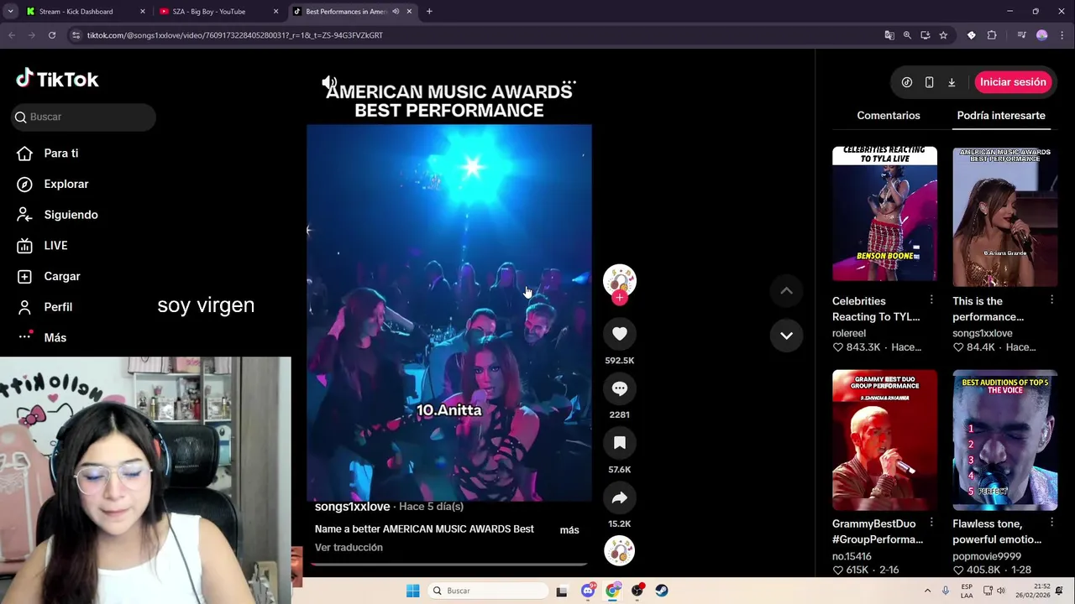Click the zoom magnifier icon in address bar
The image size is (1075, 604).
907,35
